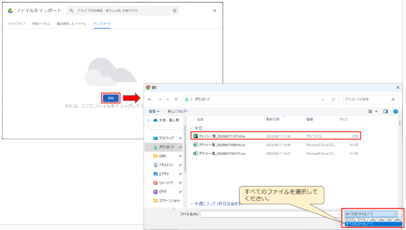Open the view layout options icon
This screenshot has height=230, width=406.
point(370,112)
